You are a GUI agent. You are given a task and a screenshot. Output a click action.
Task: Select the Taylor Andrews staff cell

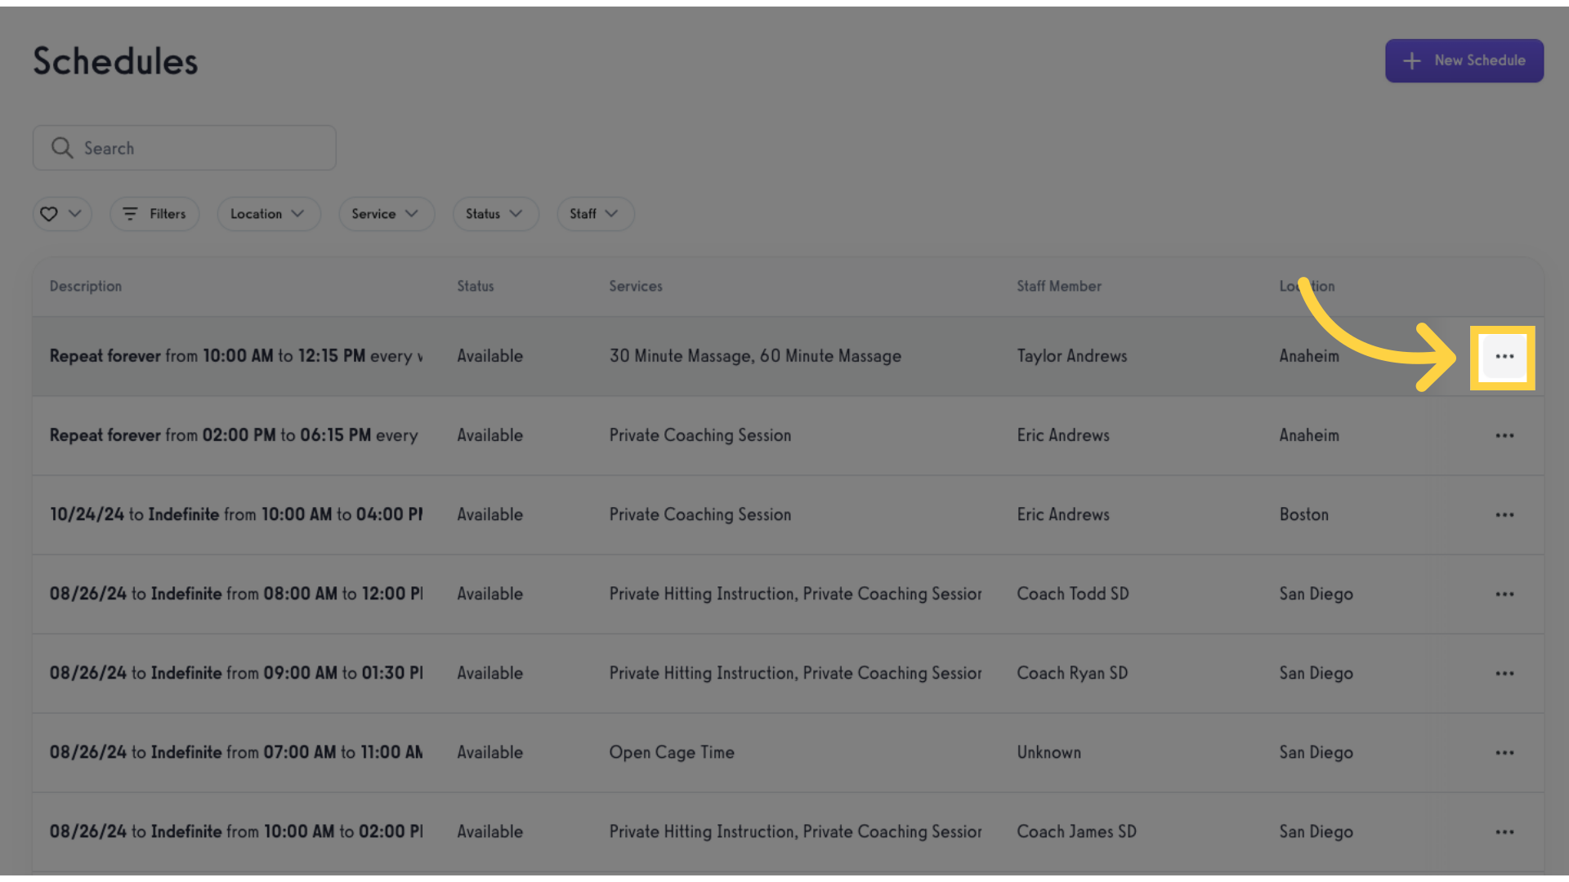pos(1072,356)
